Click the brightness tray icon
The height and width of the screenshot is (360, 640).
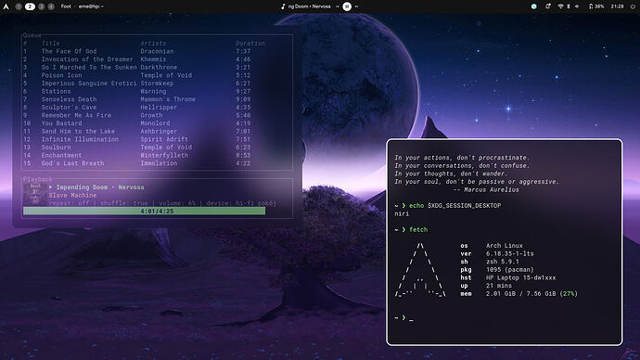577,6
